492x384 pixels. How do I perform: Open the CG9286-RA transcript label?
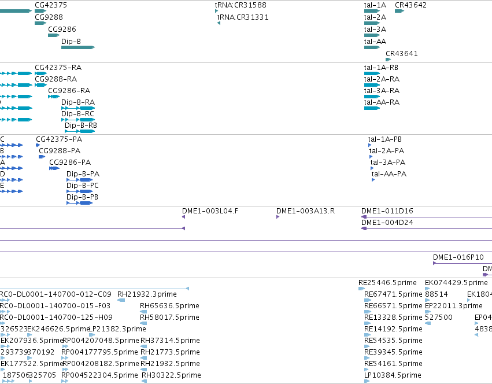tap(69, 91)
